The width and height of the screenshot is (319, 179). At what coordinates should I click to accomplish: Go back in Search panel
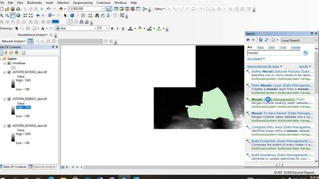(x=248, y=40)
